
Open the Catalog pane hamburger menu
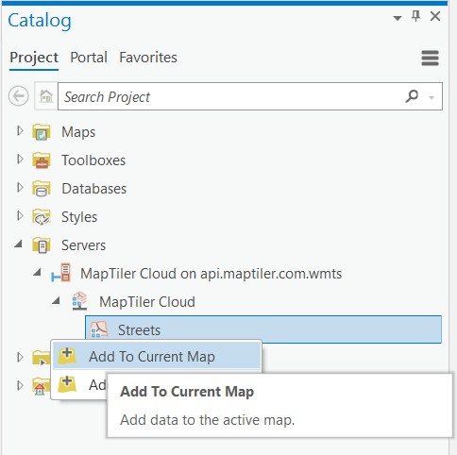(x=430, y=58)
